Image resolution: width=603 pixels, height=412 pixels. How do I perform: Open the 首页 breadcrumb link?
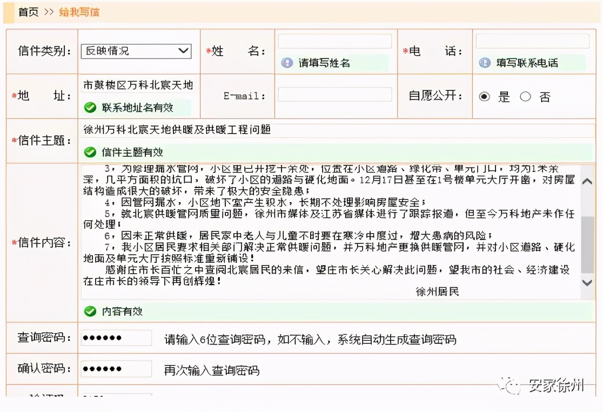tap(29, 12)
